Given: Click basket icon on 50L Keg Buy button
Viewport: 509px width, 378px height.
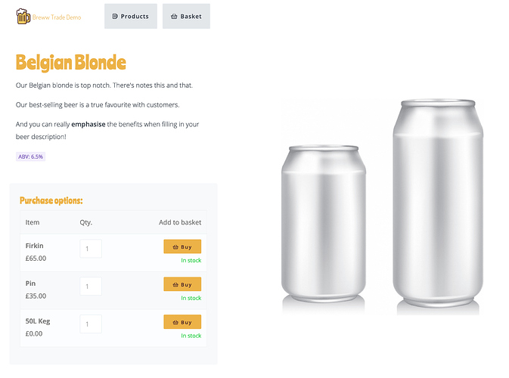Looking at the screenshot, I should (x=175, y=322).
